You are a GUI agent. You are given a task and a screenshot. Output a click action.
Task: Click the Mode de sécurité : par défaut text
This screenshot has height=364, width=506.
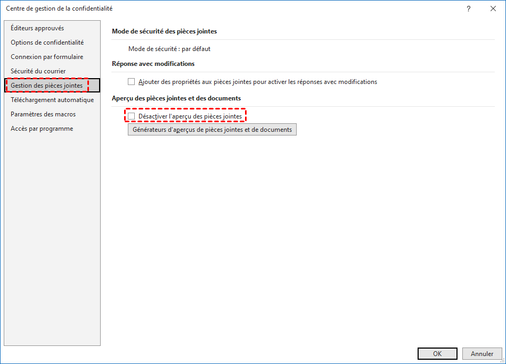pyautogui.click(x=169, y=49)
